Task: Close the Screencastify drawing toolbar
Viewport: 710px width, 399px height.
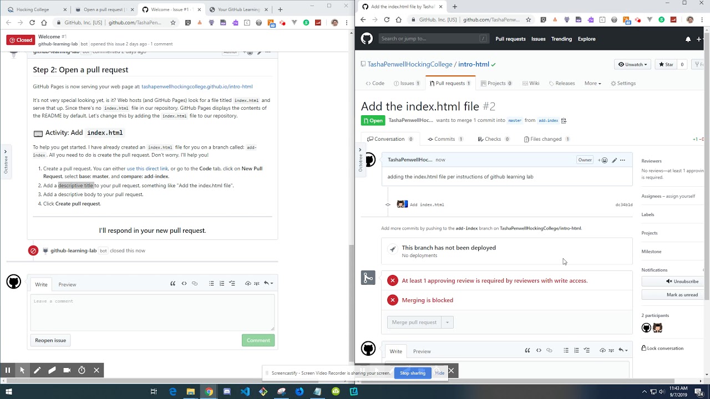Action: click(97, 370)
